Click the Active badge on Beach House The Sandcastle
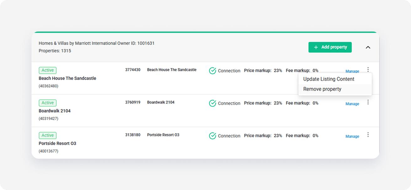The height and width of the screenshot is (190, 411). point(48,70)
